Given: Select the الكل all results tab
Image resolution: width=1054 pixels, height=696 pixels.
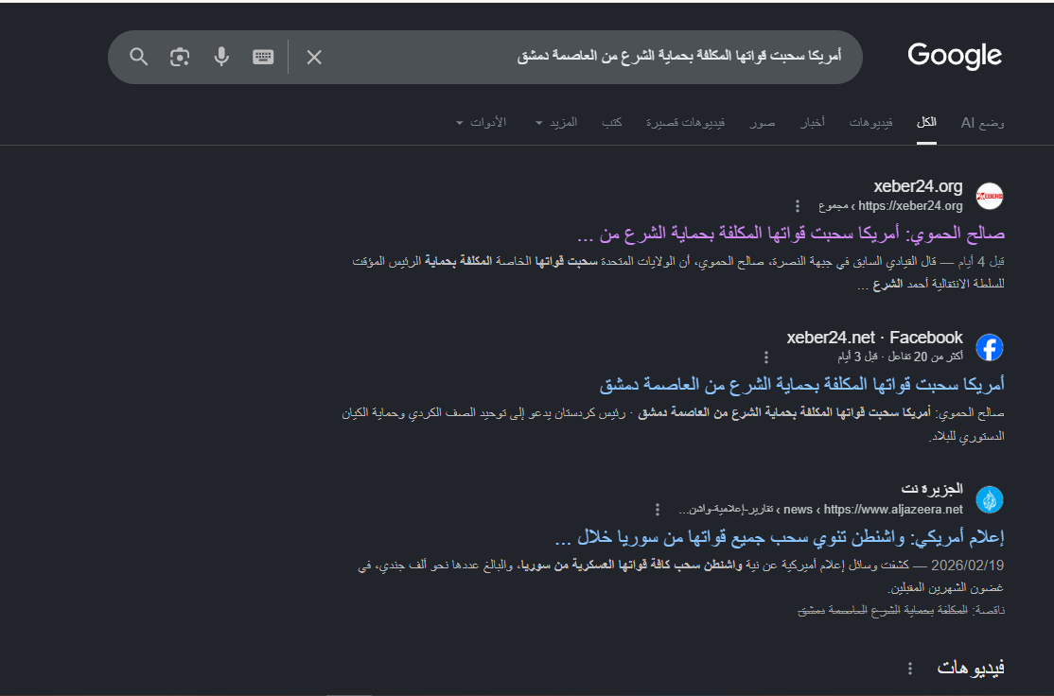Looking at the screenshot, I should (926, 122).
